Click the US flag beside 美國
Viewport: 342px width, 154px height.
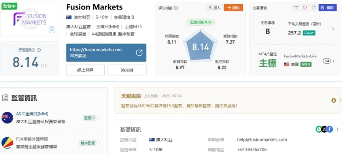tap(286, 64)
